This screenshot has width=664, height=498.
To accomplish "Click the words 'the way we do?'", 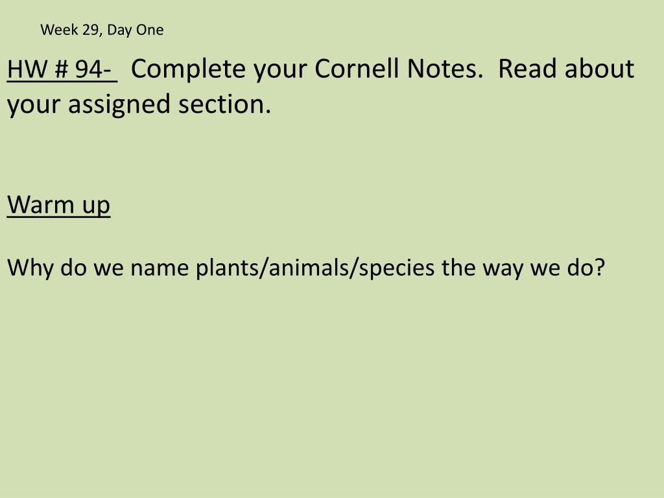I will 523,268.
